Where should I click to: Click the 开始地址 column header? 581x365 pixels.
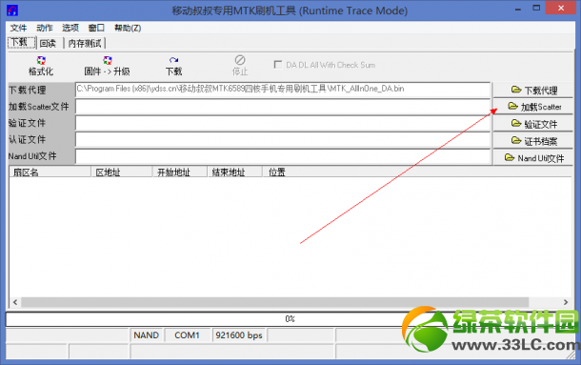(x=180, y=172)
